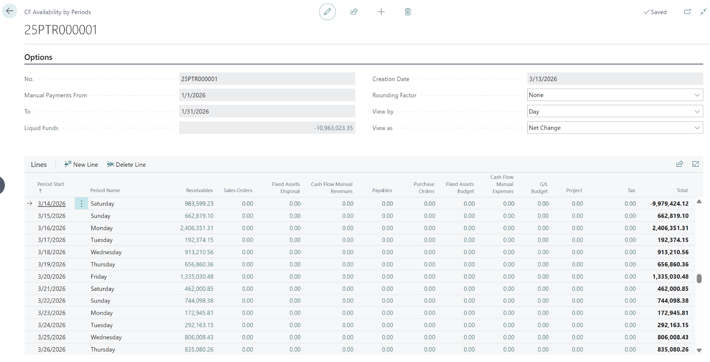Open row options for 3/14/2026 line
Screen dimensions: 710x362
[82, 204]
